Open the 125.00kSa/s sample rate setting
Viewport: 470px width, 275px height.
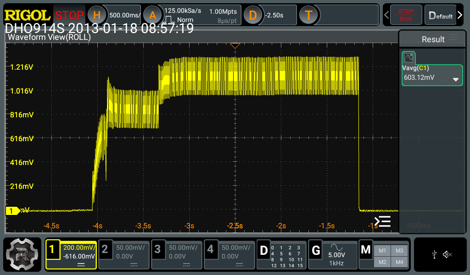183,11
